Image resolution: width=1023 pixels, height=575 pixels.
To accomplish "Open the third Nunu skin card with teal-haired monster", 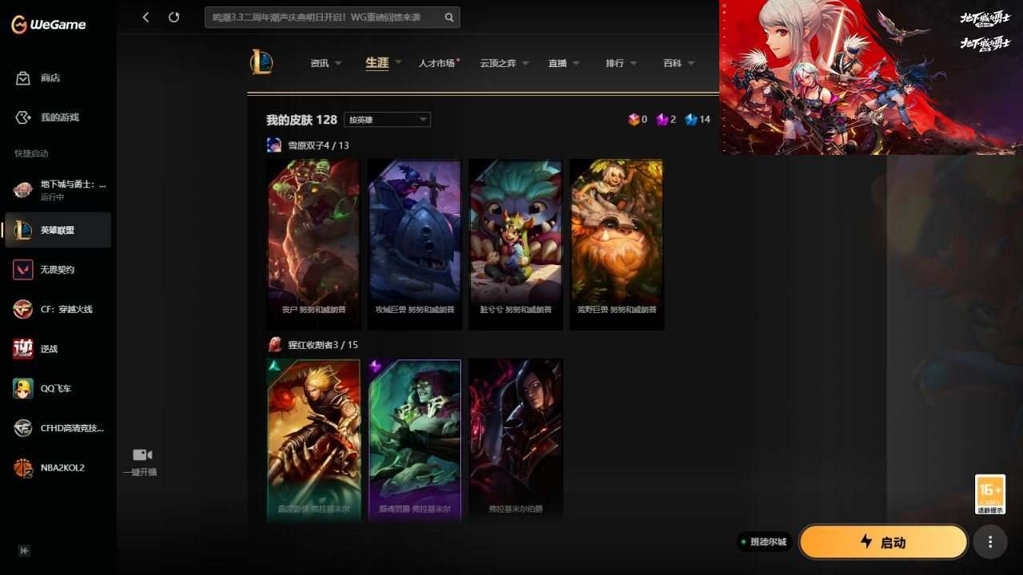I will click(x=515, y=244).
